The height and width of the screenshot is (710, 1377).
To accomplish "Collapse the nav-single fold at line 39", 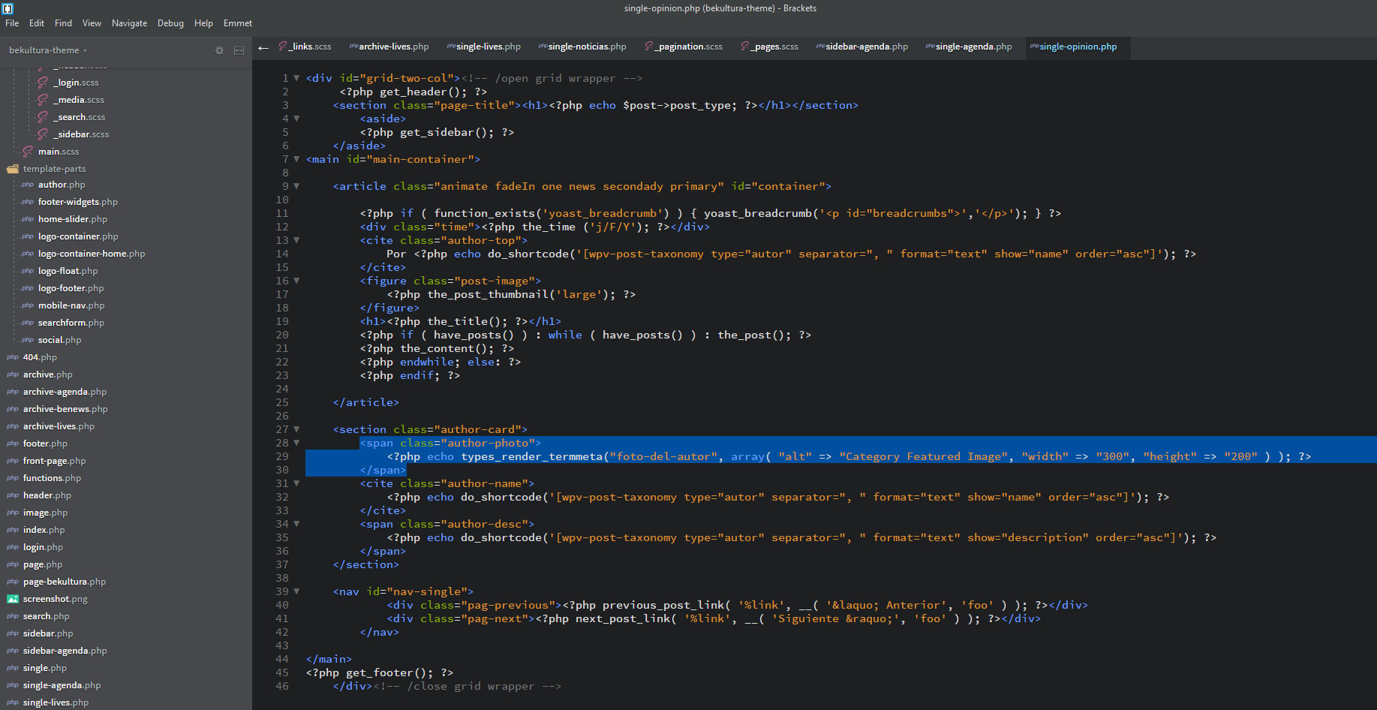I will 296,591.
